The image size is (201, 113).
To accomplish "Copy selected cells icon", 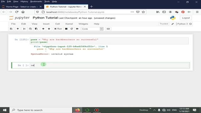I will (30, 29).
